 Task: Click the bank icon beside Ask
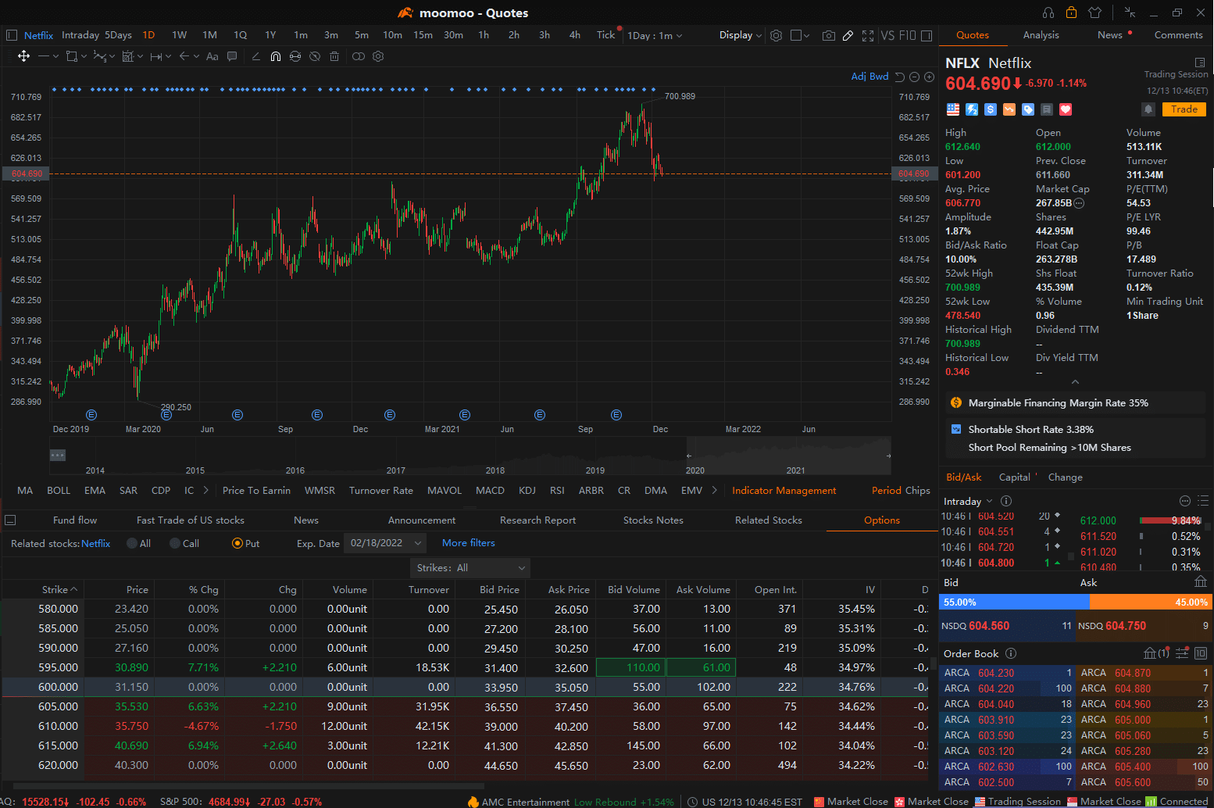pos(1201,581)
